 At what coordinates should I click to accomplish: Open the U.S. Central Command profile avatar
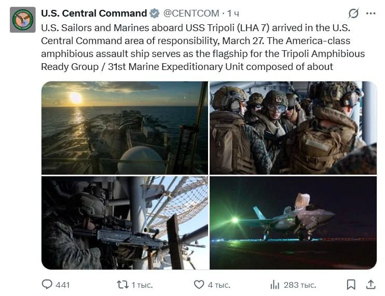coord(22,20)
